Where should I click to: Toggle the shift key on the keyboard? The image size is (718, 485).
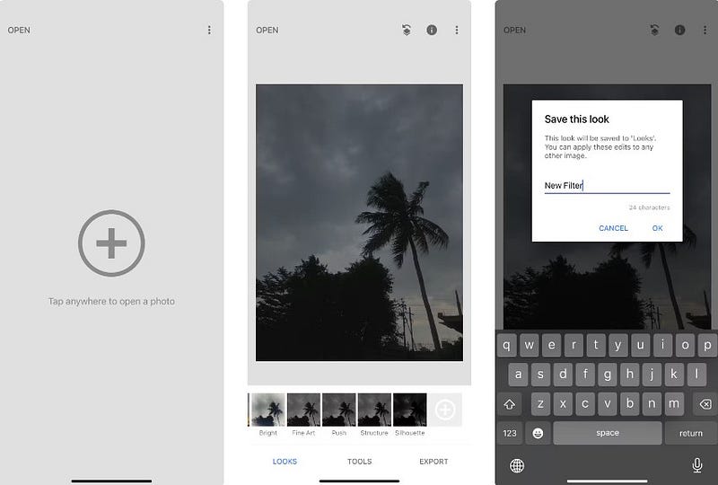click(x=509, y=404)
